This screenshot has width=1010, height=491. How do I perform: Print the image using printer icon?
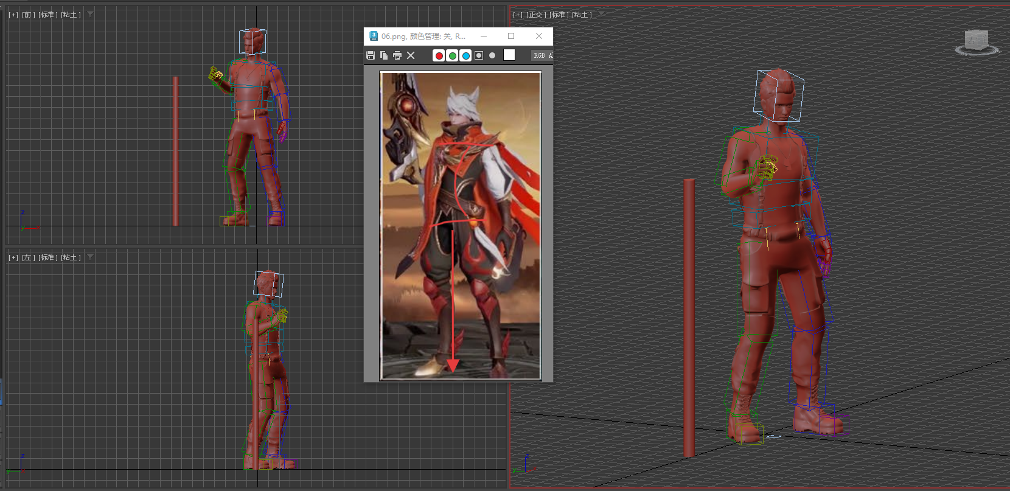(397, 55)
